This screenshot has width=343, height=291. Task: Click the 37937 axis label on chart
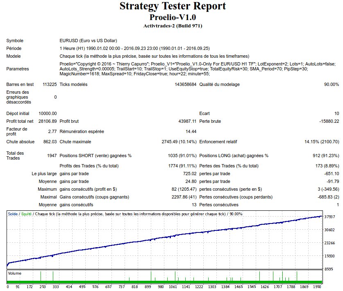coord(329,217)
